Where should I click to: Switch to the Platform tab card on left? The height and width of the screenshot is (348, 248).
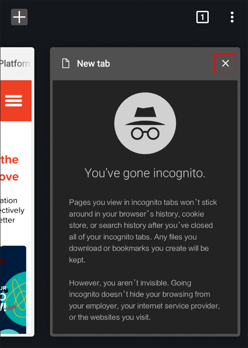tap(17, 192)
